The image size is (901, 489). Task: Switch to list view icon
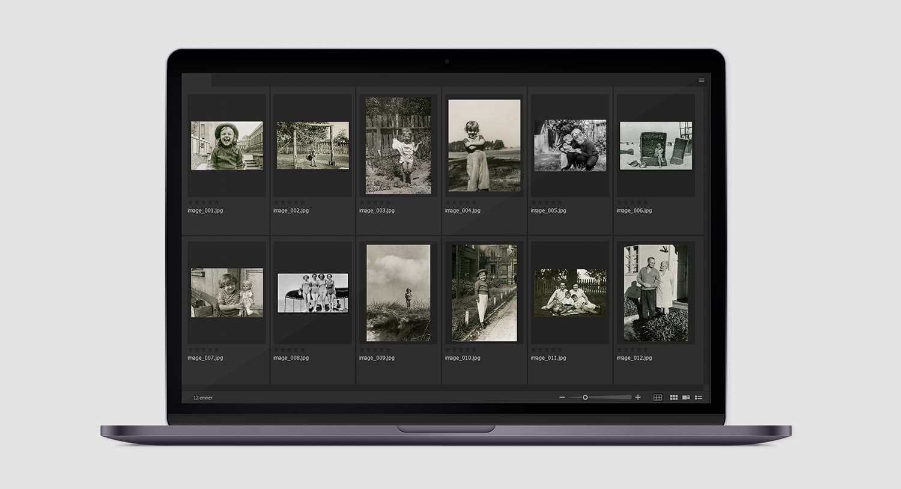point(699,398)
